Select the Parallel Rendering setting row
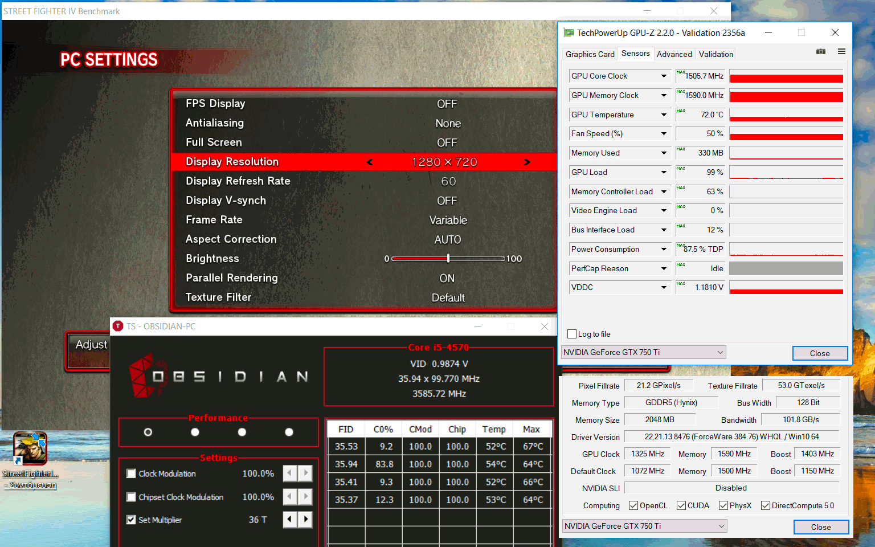Image resolution: width=875 pixels, height=547 pixels. [x=365, y=278]
